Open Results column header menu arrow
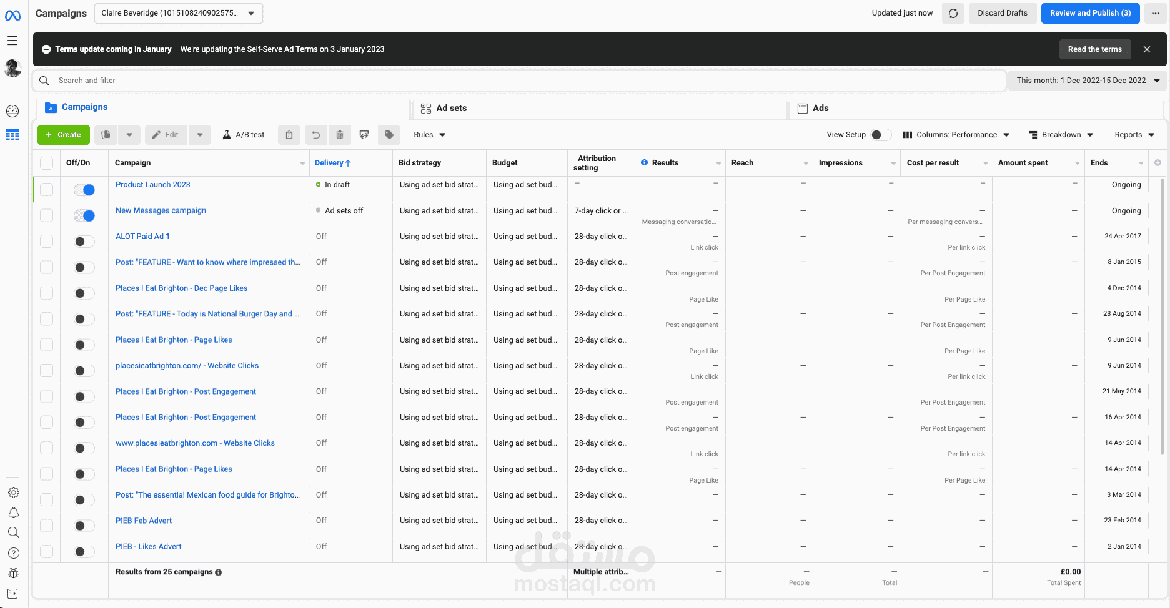The height and width of the screenshot is (608, 1170). (718, 164)
